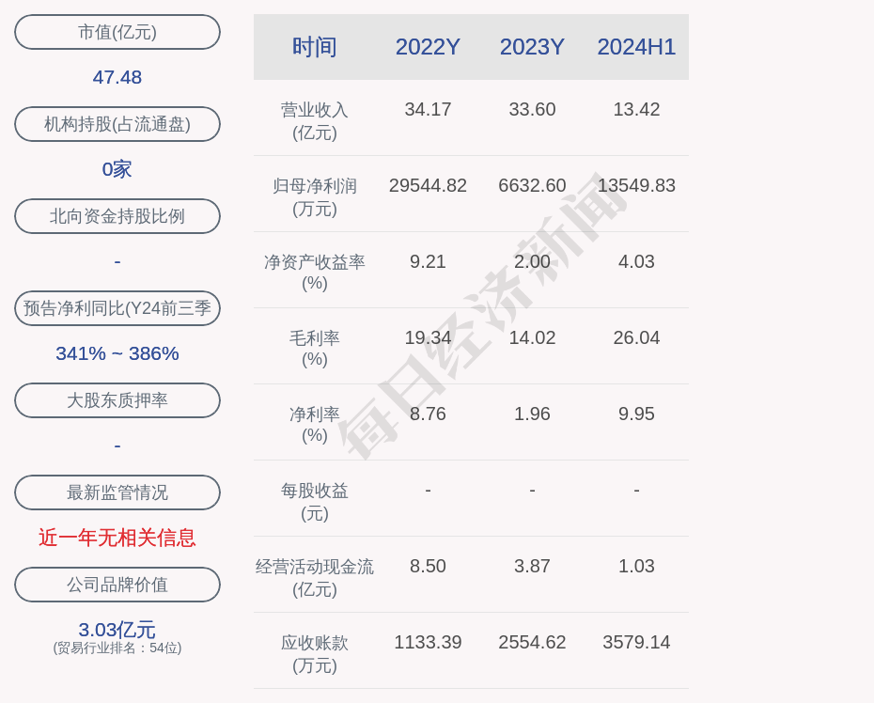This screenshot has width=874, height=703.
Task: Click the 归母净利润 row label
Action: [314, 196]
